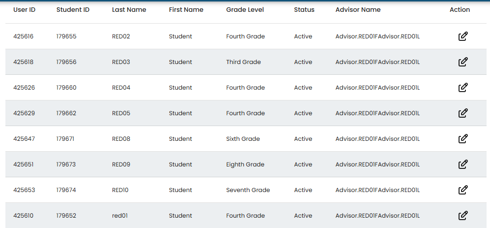Click Student ID 179662 cell
Screen dimensions: 490x228
pos(66,113)
